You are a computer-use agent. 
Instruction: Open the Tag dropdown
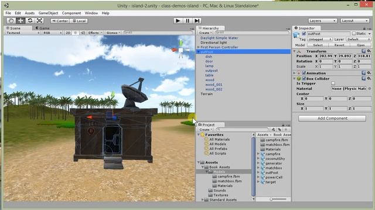tap(320, 39)
